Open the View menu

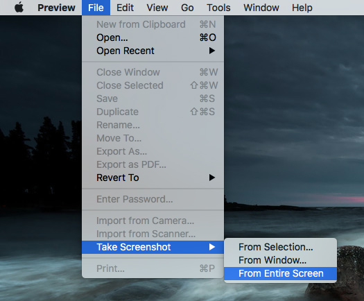(157, 8)
